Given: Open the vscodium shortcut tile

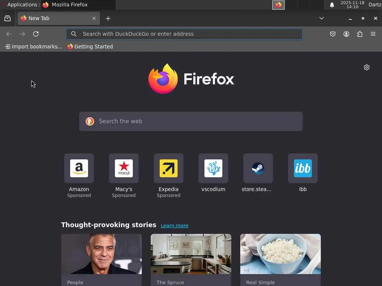Looking at the screenshot, I should click(x=213, y=168).
